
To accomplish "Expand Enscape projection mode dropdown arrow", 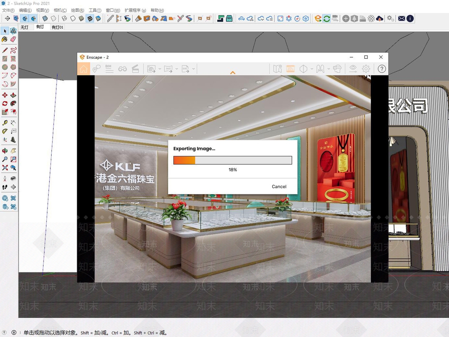I will pos(312,69).
